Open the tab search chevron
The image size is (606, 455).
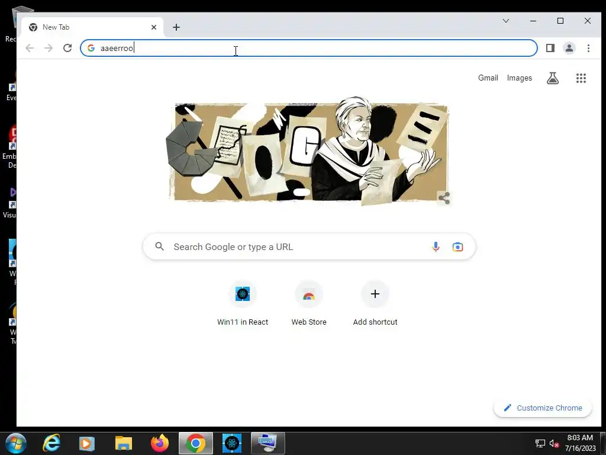tap(506, 21)
